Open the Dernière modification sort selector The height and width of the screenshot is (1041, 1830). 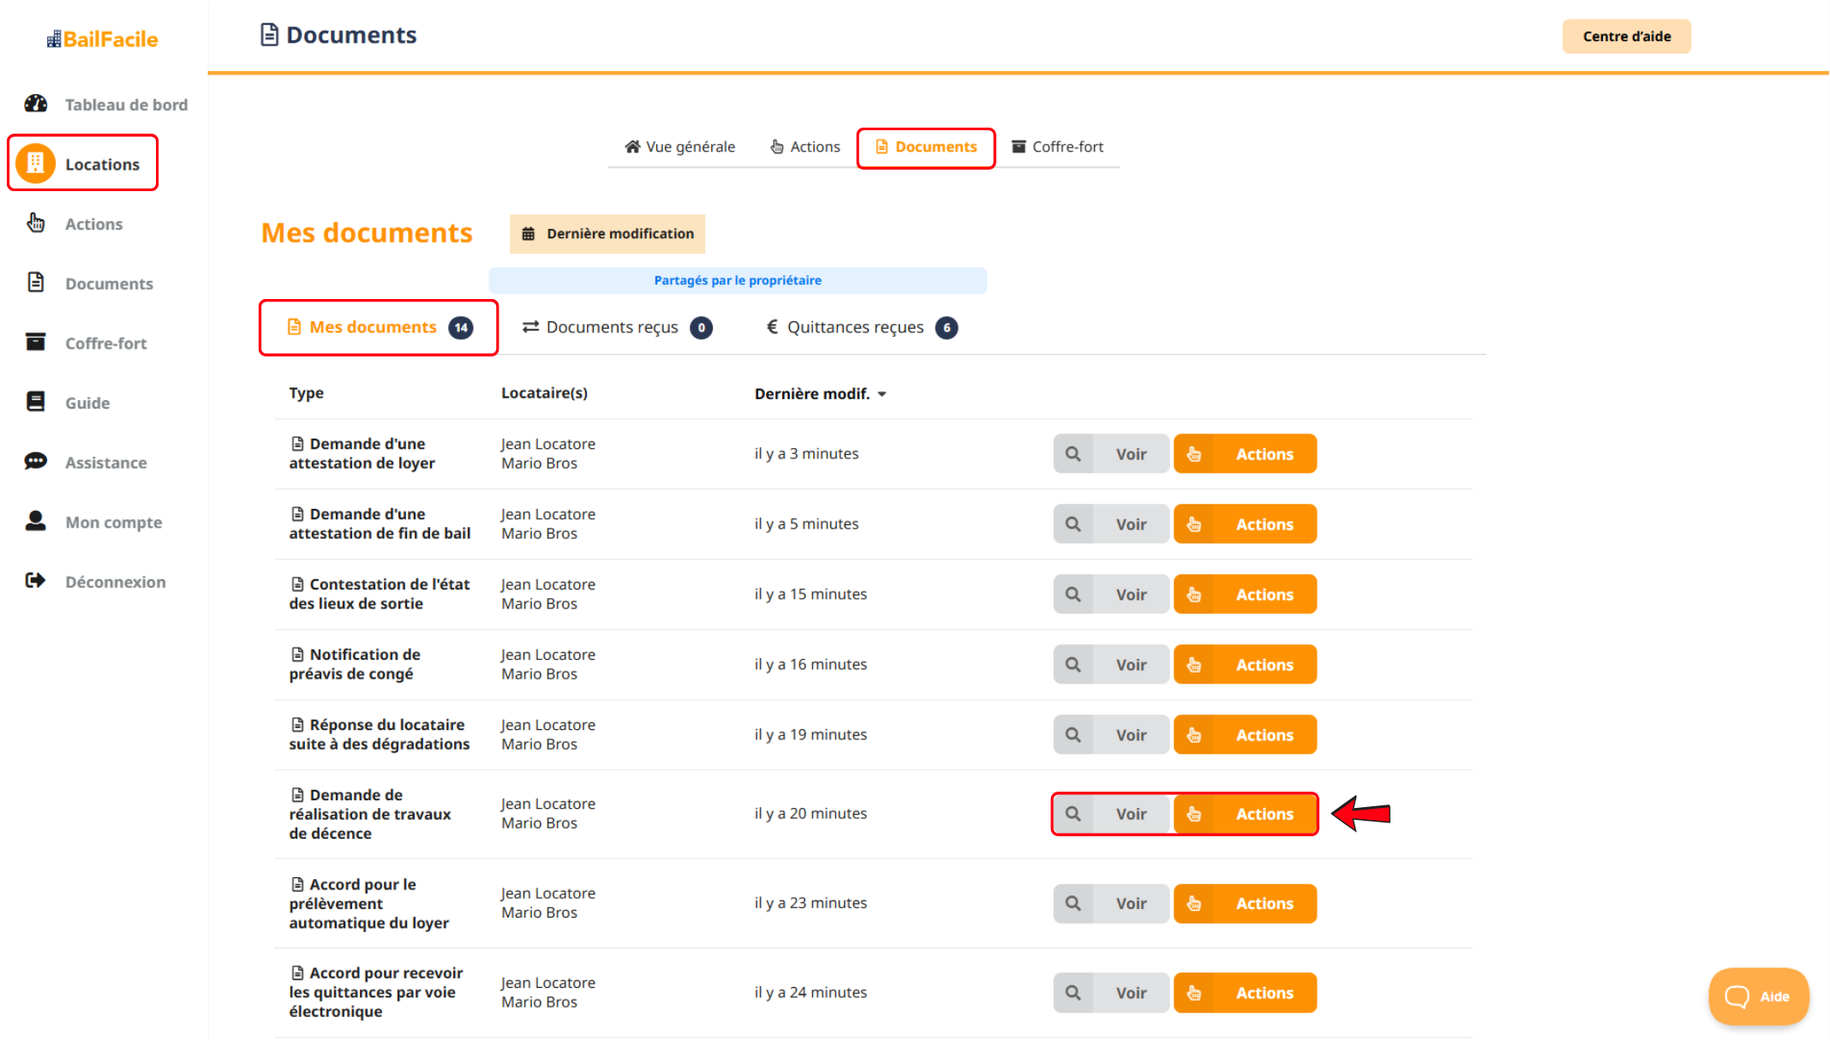point(607,234)
